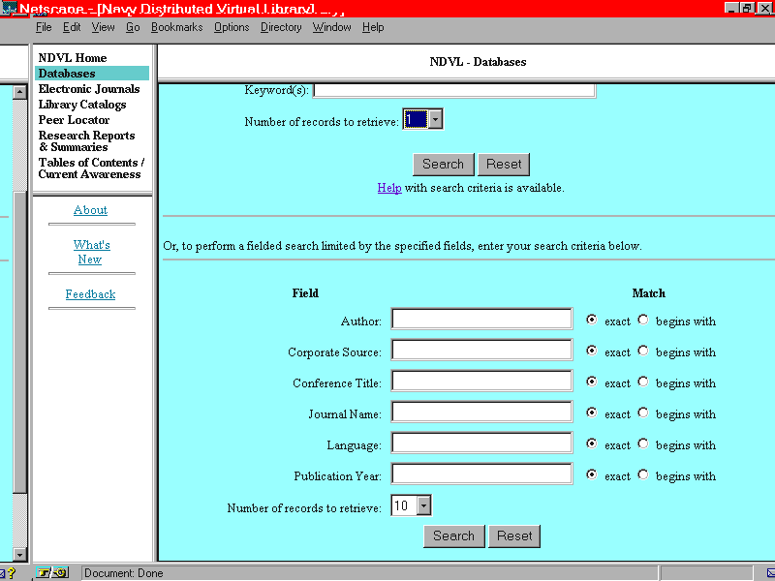The width and height of the screenshot is (775, 581).
Task: Click the security key icon in status bar
Action: click(51, 572)
